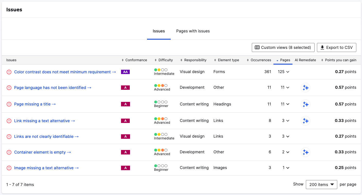This screenshot has height=195, width=362.
Task: Click '1 - 7 of 7 items' text
Action: point(20,185)
